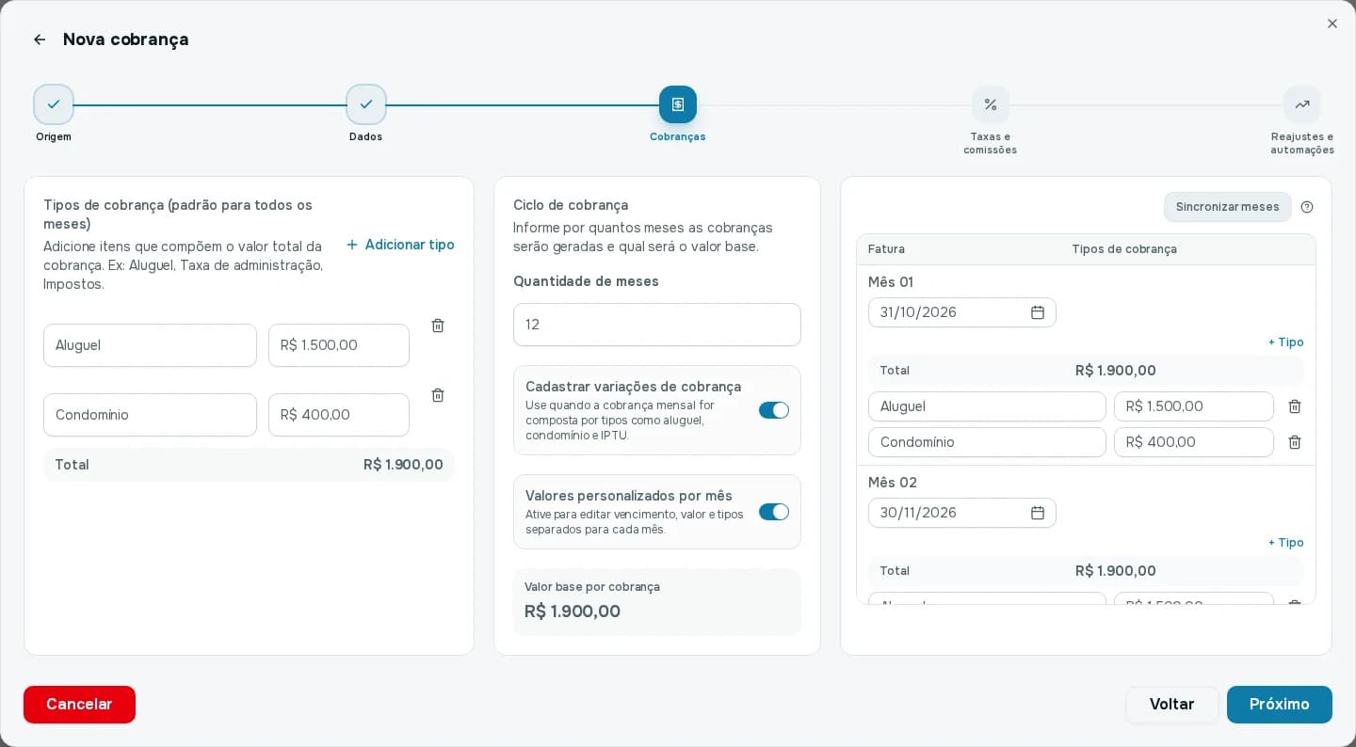Close the Nova cobrança dialog
Viewport: 1356px width, 747px height.
tap(1332, 24)
